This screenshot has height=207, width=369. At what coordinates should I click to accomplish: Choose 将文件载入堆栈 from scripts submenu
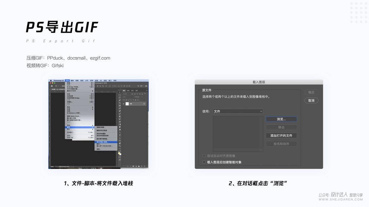[x=106, y=142]
